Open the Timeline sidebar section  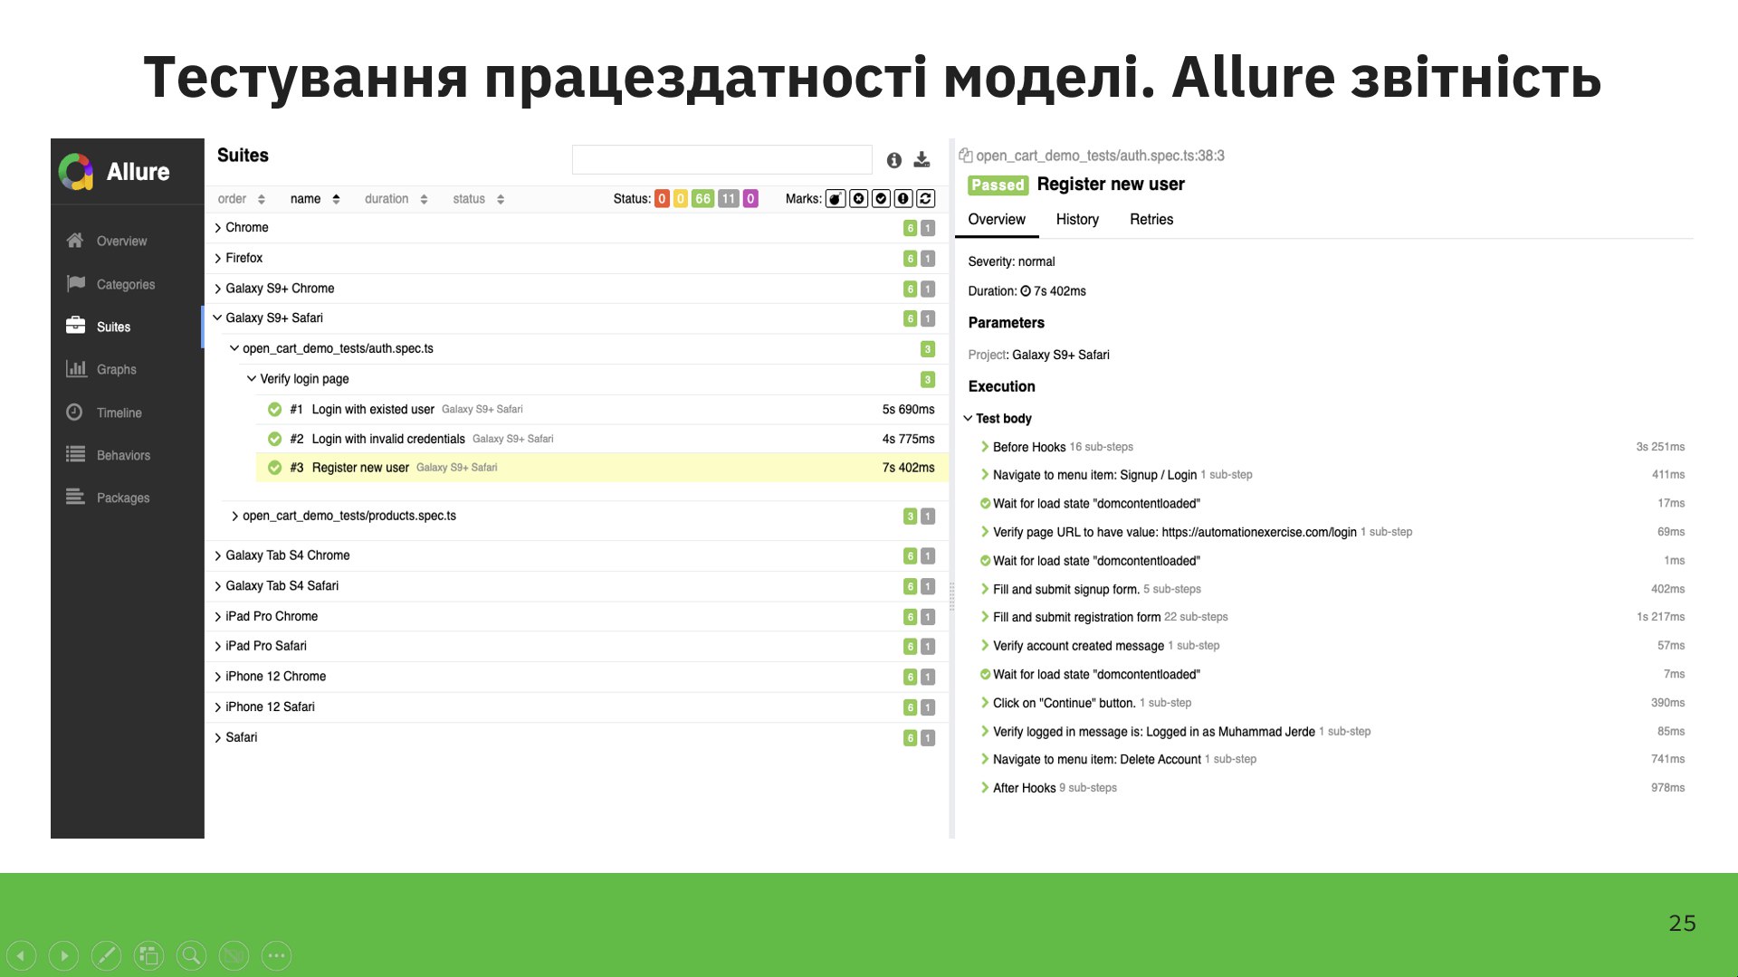point(119,413)
